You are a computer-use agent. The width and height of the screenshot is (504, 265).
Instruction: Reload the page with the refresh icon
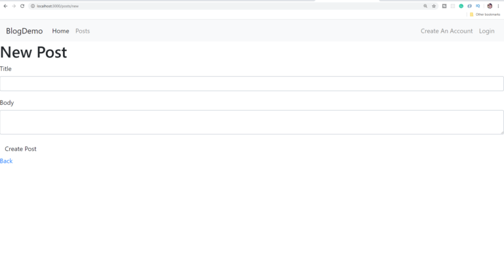(22, 6)
